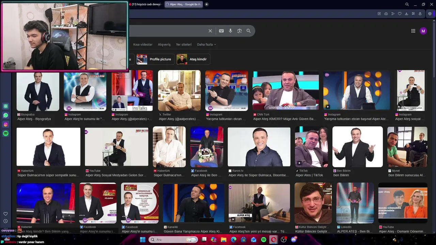Open the CNN Türk Alper Ateş KİMDİR link
The width and height of the screenshot is (436, 245).
[x=284, y=119]
